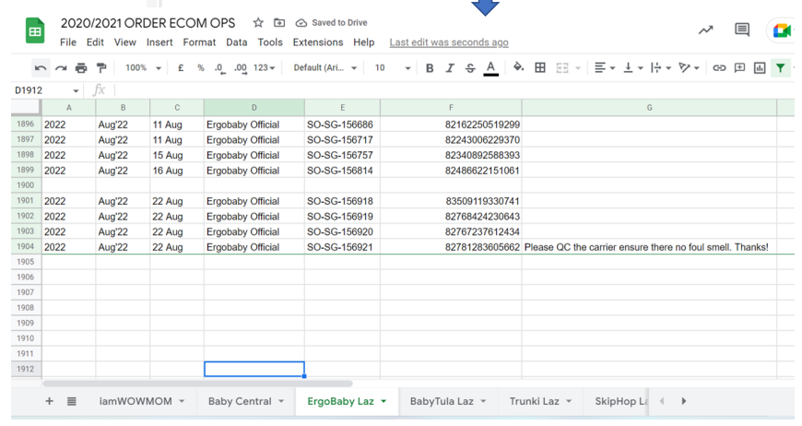
Task: Format as currency with pound icon
Action: (181, 67)
